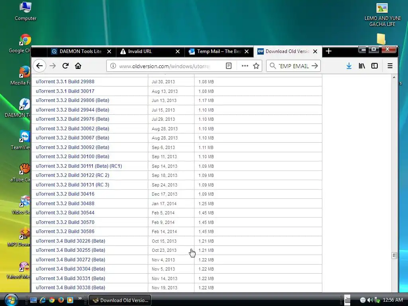Switch to Invalid URL tab

(x=150, y=51)
